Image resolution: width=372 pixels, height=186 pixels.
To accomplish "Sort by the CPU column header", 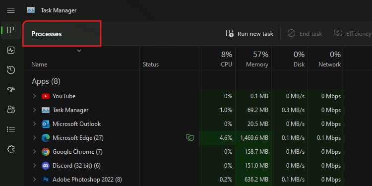I will [226, 64].
